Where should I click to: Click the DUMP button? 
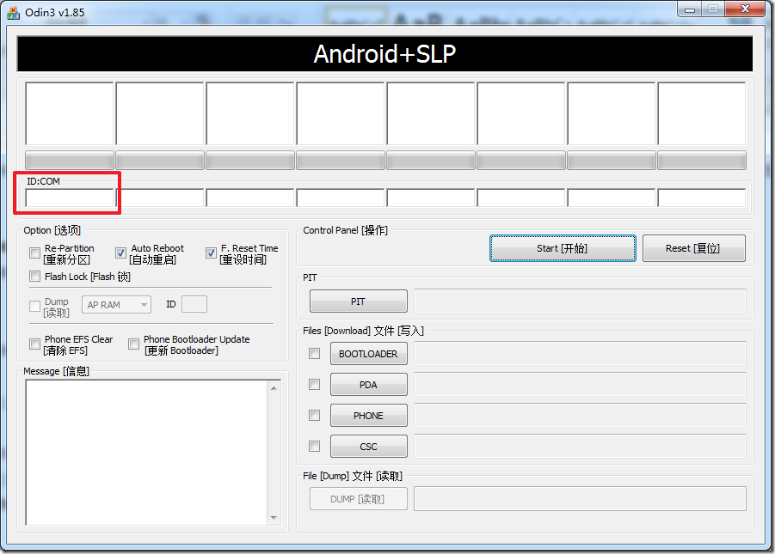pyautogui.click(x=359, y=499)
